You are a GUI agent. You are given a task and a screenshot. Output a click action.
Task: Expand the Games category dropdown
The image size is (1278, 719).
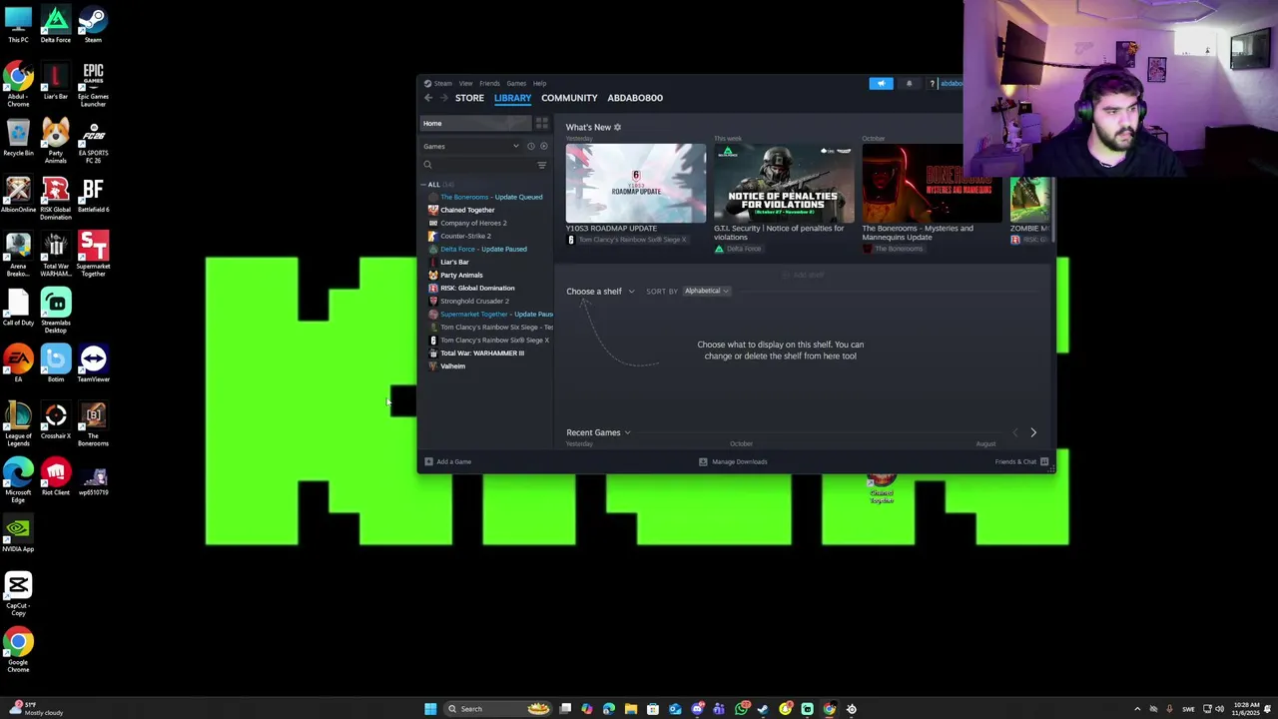pos(516,146)
